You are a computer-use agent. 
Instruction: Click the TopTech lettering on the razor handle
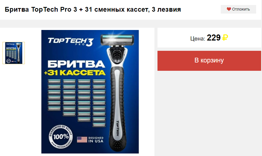117,128
